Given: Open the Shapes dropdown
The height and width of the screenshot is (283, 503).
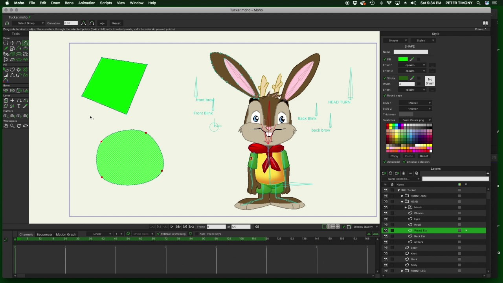Looking at the screenshot, I should (395, 40).
